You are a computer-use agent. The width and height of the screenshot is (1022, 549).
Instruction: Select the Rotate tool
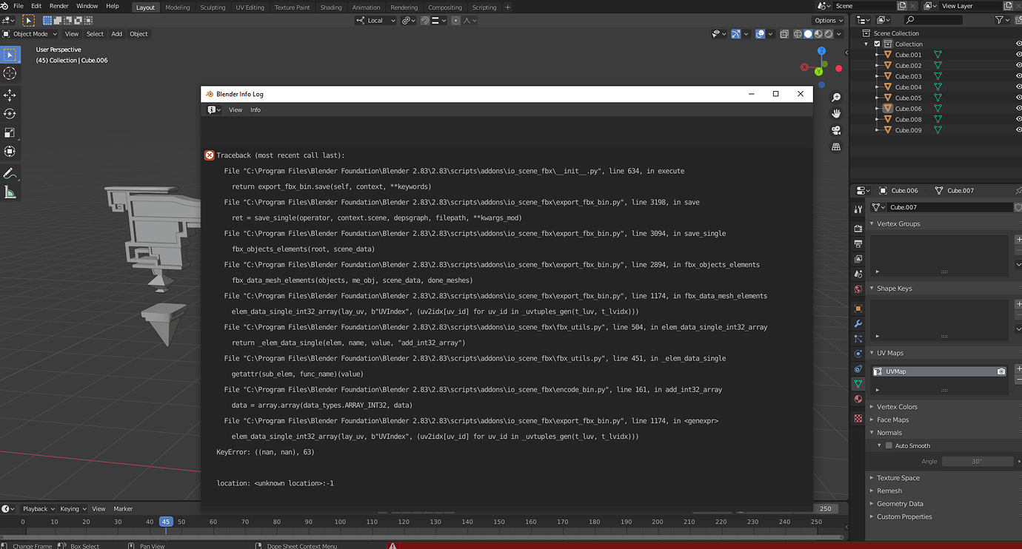10,114
